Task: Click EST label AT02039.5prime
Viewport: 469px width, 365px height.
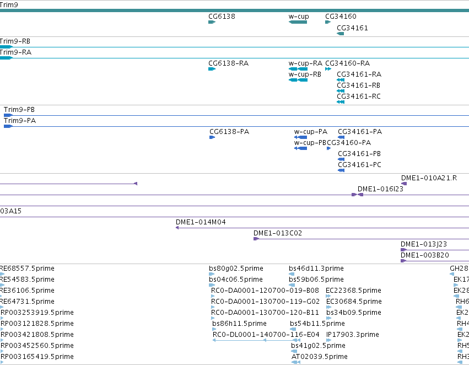Action: pyautogui.click(x=320, y=357)
